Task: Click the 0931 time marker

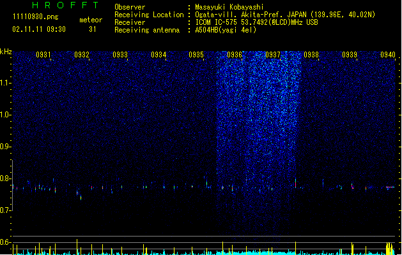Action: [x=43, y=55]
